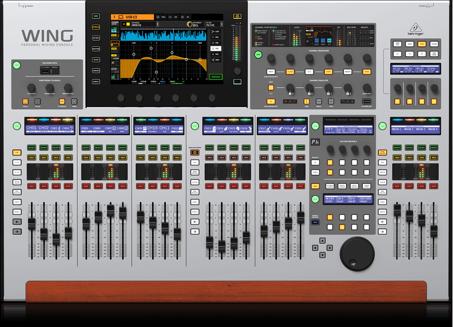This screenshot has height=327, width=453.
Task: Enable BAND SOLO on the EQ screen
Action: point(216,77)
